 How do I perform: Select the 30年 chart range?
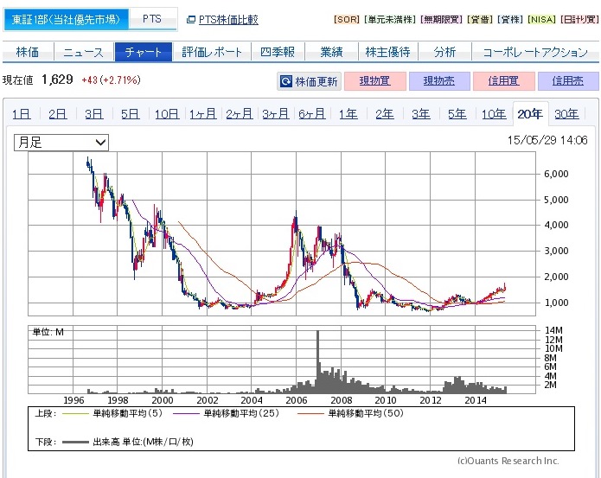(x=566, y=114)
